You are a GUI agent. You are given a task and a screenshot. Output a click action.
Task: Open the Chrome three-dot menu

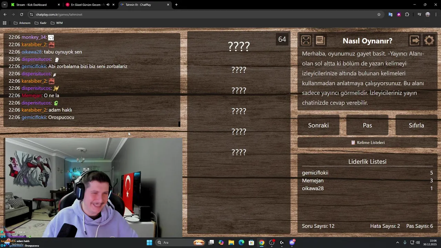point(436,14)
